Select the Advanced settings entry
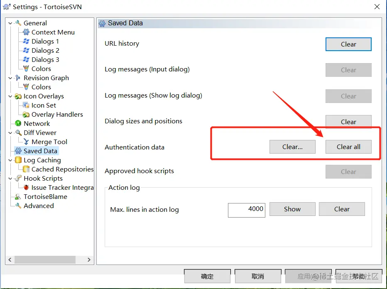 click(x=39, y=206)
